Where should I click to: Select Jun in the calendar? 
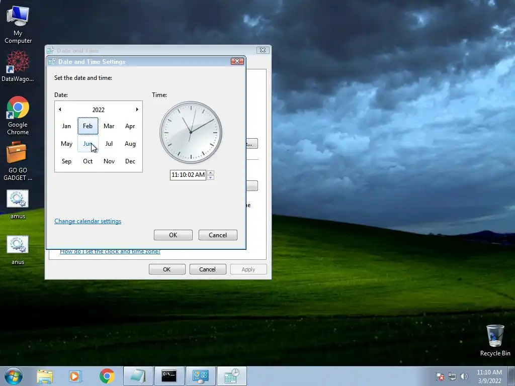click(88, 144)
